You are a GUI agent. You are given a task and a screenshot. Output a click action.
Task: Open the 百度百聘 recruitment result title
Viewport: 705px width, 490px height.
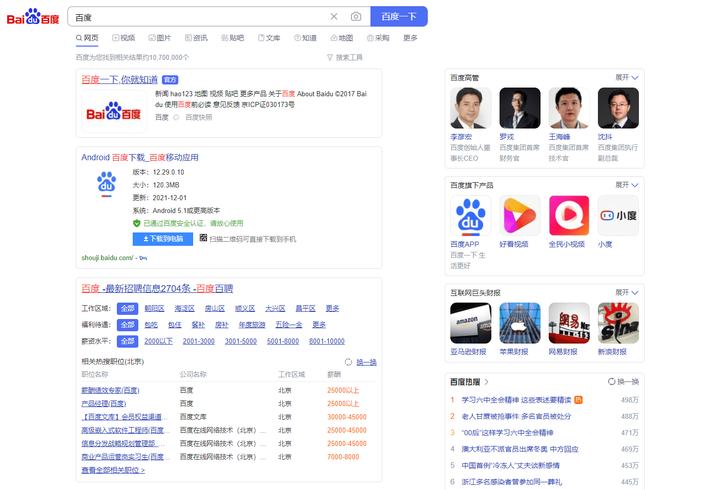pyautogui.click(x=157, y=289)
